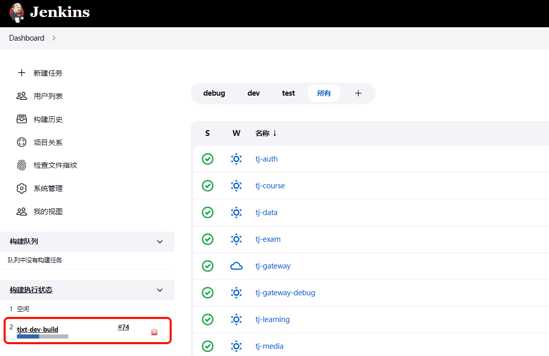Expand the Dashboard breadcrumb arrow
This screenshot has width=549, height=356.
53,38
